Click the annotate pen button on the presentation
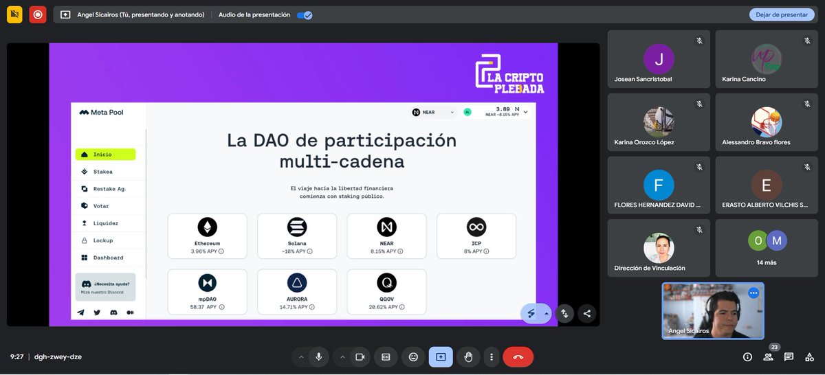 click(531, 314)
